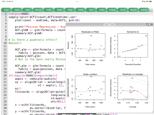The image size is (154, 115).
Task: Click the Scale-Location plot title
Action: [x=90, y=74]
